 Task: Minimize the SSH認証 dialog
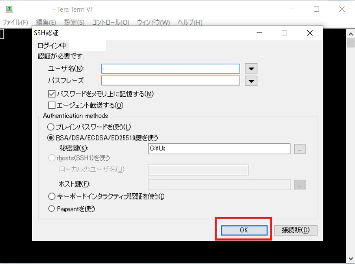(x=259, y=33)
